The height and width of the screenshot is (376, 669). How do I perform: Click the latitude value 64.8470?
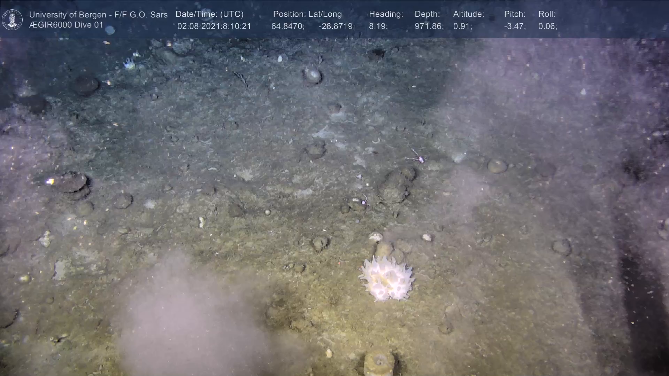[287, 26]
